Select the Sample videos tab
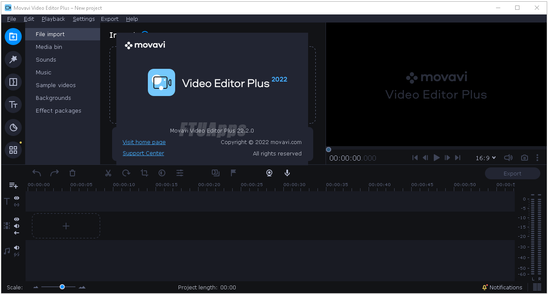The height and width of the screenshot is (294, 548). (63, 85)
